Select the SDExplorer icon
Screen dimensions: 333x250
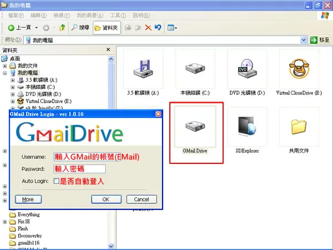247,127
